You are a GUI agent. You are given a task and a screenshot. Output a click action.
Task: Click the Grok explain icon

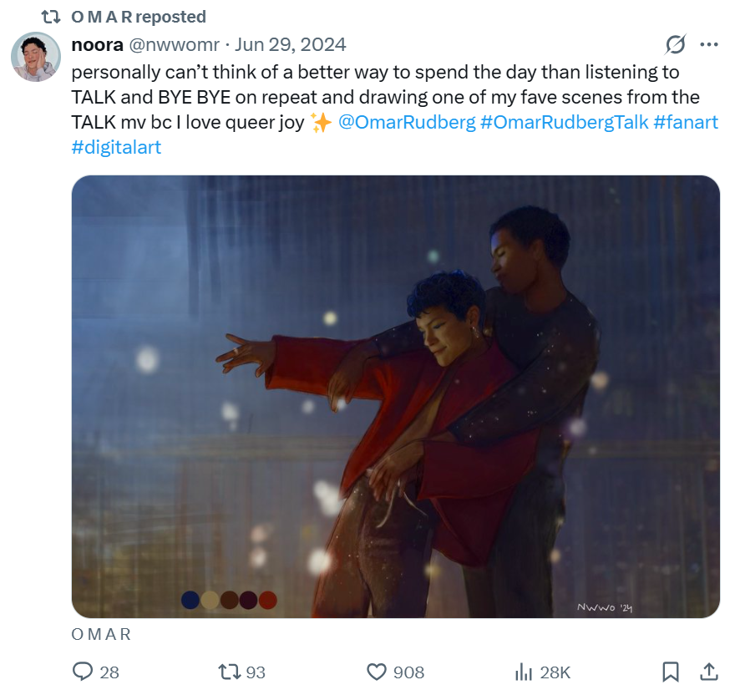[675, 44]
